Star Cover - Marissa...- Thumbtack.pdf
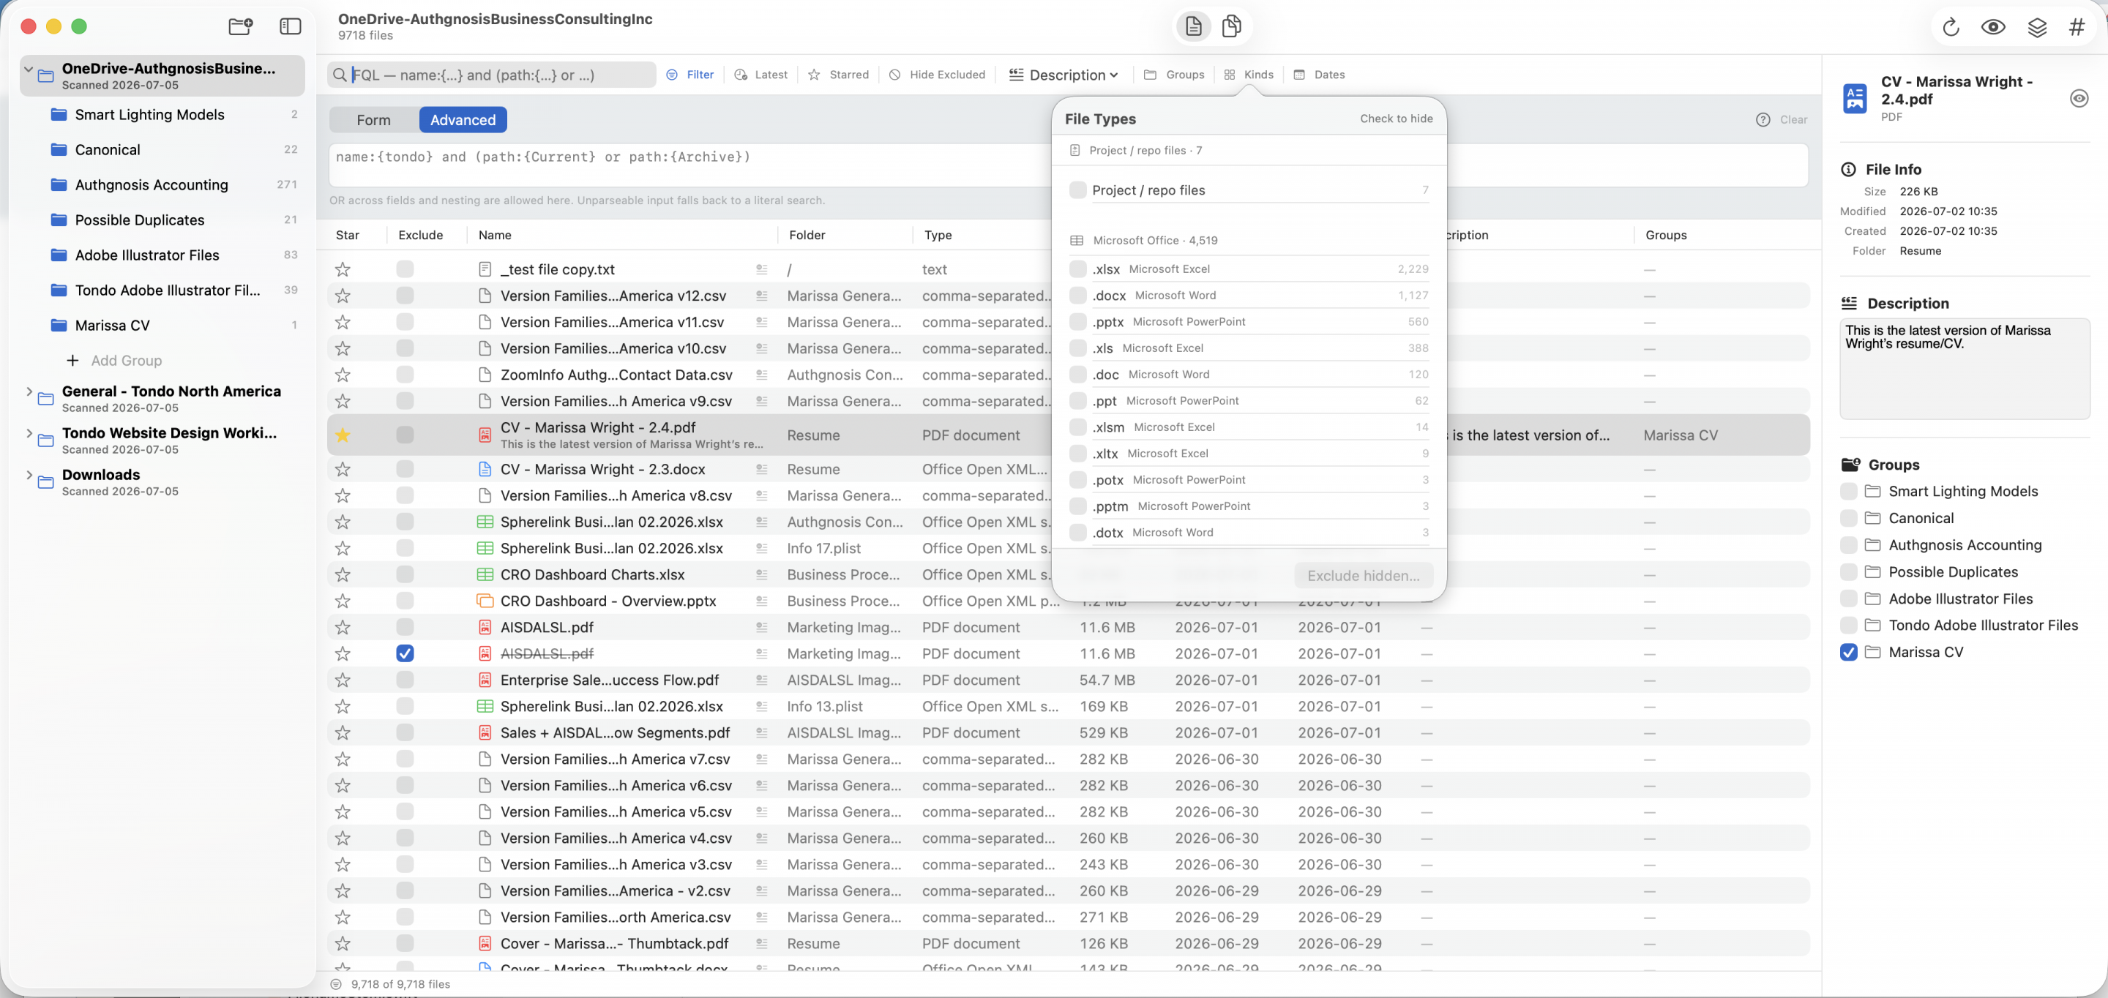 pos(343,943)
